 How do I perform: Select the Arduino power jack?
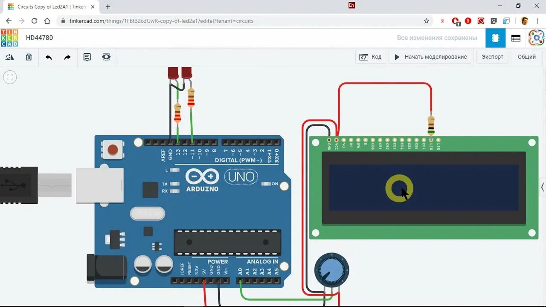coord(107,268)
